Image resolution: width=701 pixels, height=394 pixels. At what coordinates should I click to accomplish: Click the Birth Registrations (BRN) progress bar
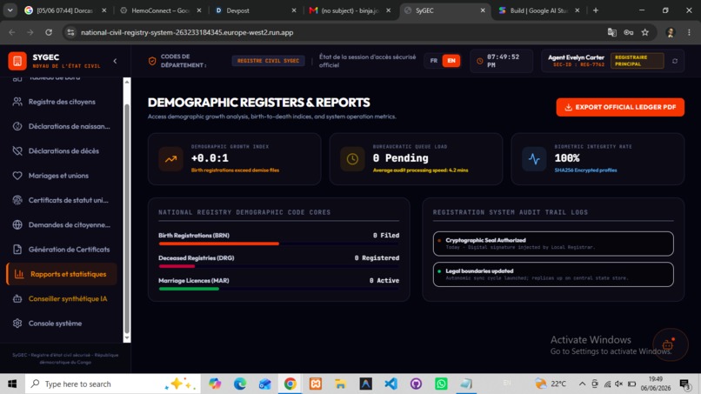click(278, 244)
